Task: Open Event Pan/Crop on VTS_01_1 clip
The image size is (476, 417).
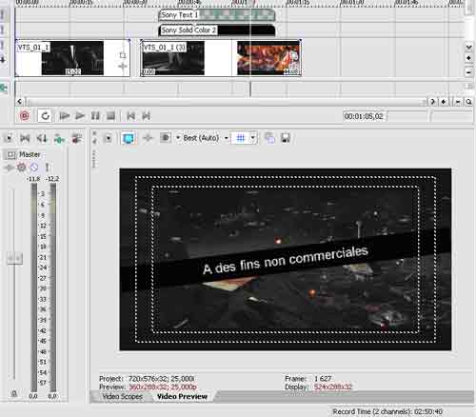Action: (x=123, y=55)
